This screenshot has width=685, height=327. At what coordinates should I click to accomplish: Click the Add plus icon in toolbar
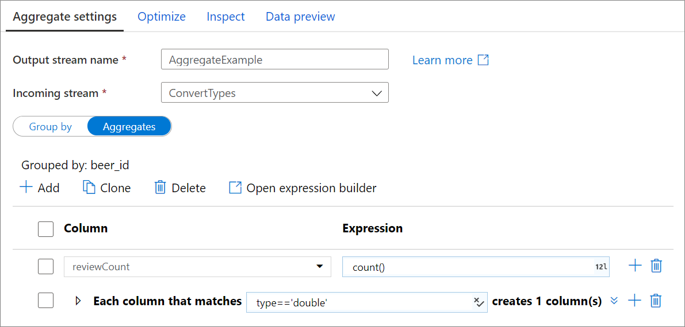26,188
